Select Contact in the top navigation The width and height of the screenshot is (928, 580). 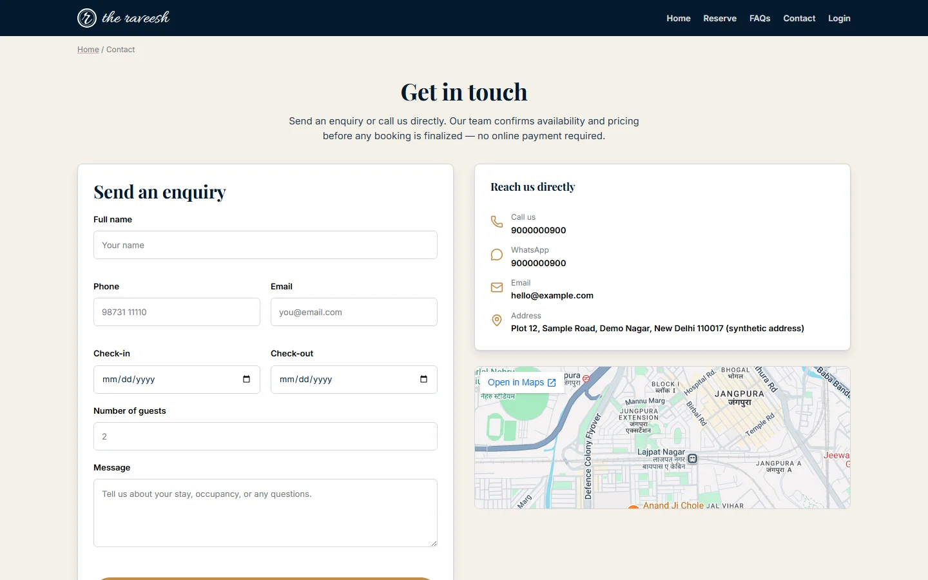[x=799, y=18]
